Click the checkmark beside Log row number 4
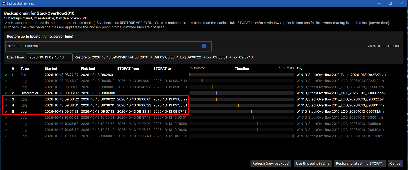Screen dimensions: 408x170 (6, 105)
